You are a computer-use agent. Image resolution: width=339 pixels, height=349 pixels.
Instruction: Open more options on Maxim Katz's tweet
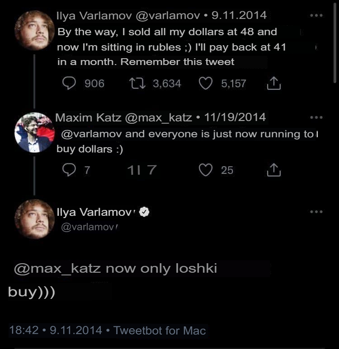tap(316, 117)
